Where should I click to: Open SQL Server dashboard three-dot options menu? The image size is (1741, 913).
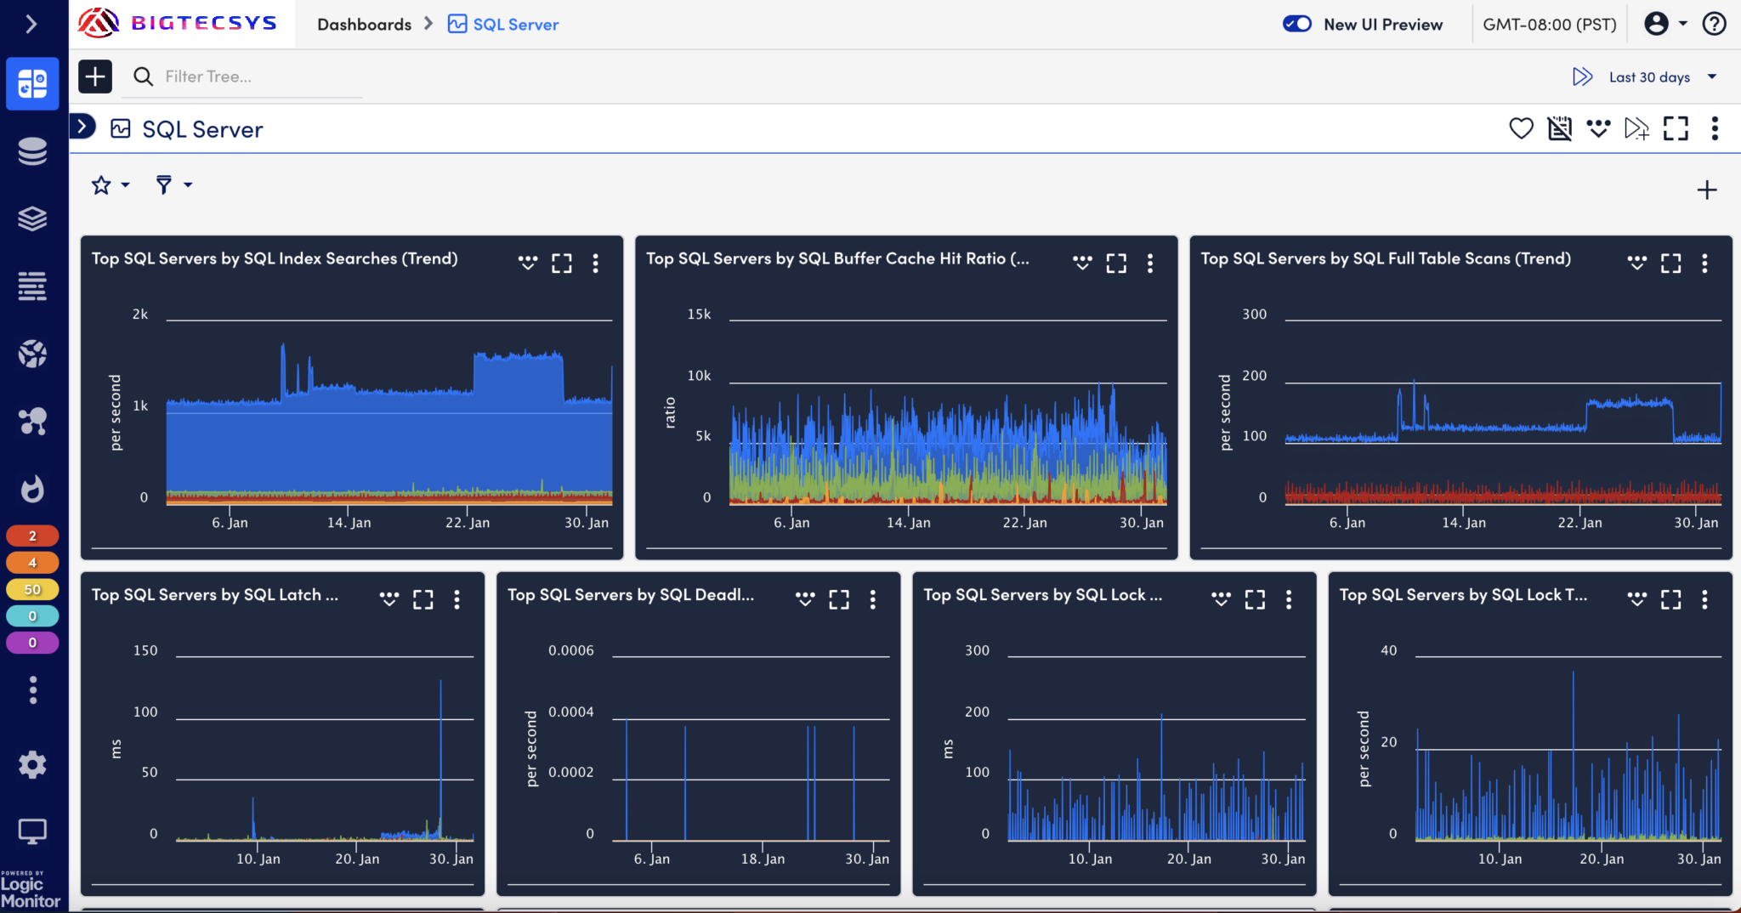coord(1715,128)
